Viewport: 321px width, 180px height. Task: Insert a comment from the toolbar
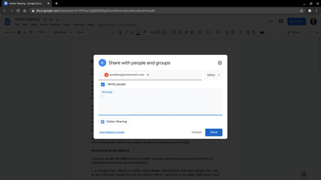click(158, 32)
